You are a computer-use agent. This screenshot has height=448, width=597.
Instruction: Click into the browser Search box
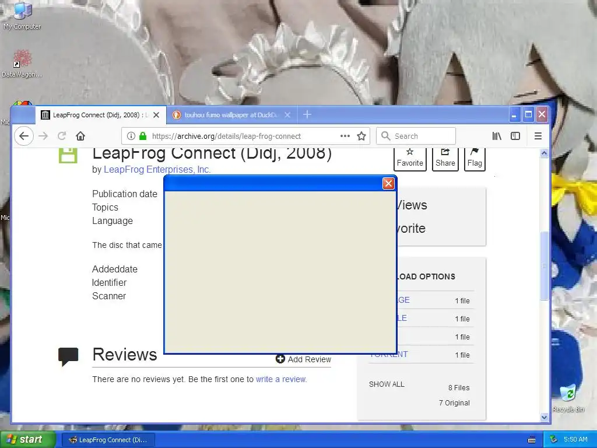[416, 136]
